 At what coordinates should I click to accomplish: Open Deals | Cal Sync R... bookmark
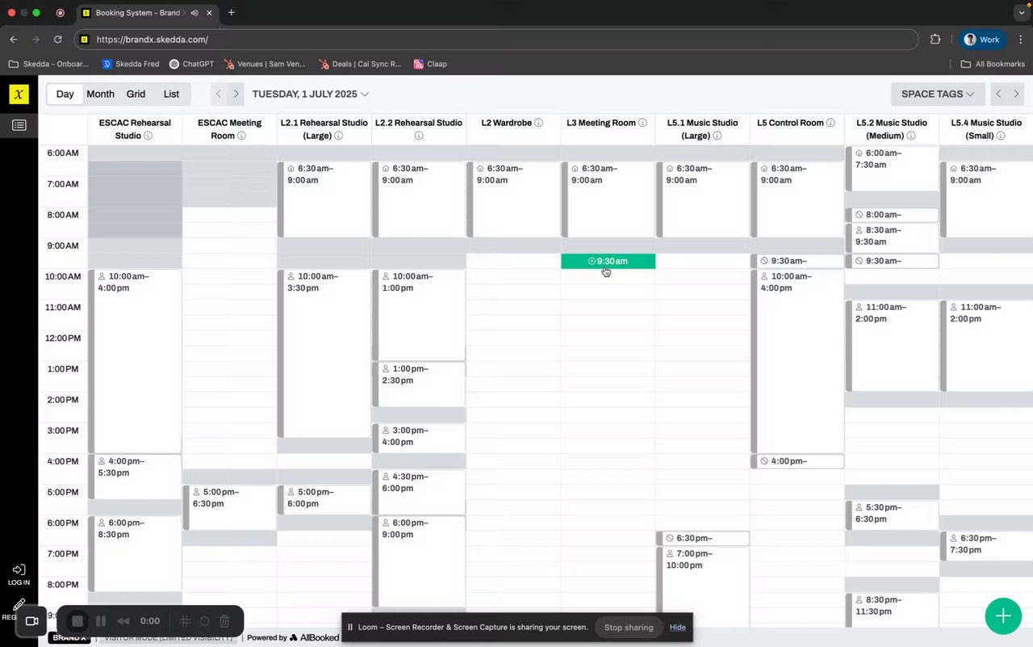click(360, 64)
